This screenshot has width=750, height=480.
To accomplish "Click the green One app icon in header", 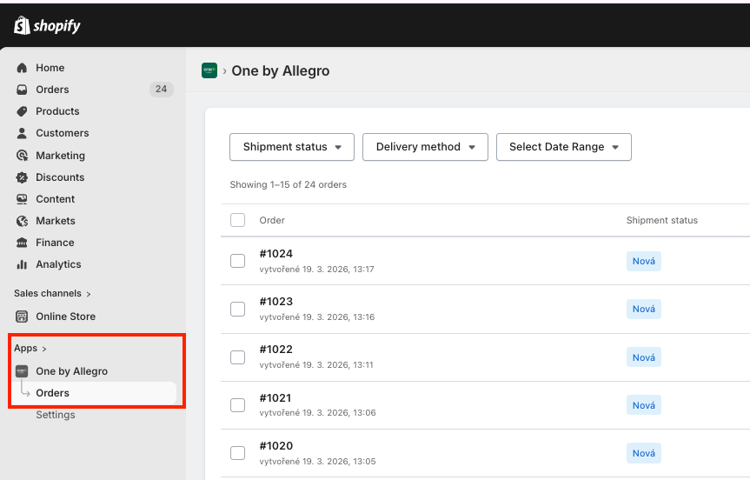I will [209, 70].
